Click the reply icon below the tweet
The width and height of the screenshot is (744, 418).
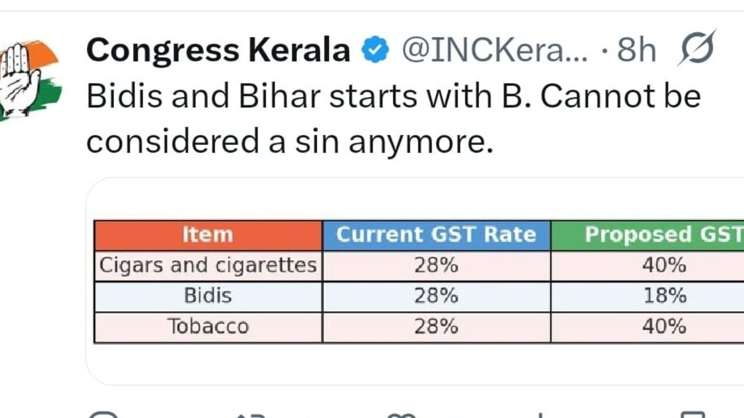click(x=103, y=415)
